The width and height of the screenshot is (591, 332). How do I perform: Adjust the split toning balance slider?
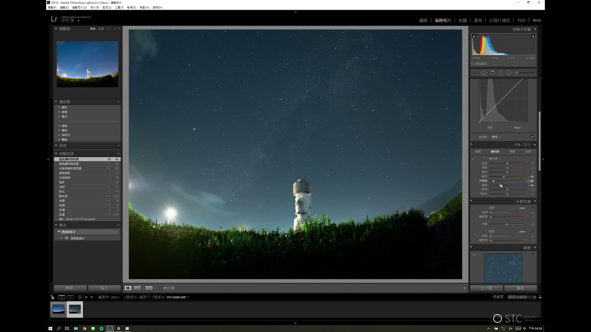[507, 224]
